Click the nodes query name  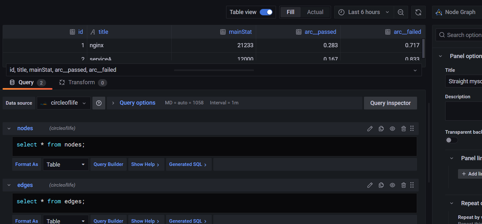tap(25, 128)
